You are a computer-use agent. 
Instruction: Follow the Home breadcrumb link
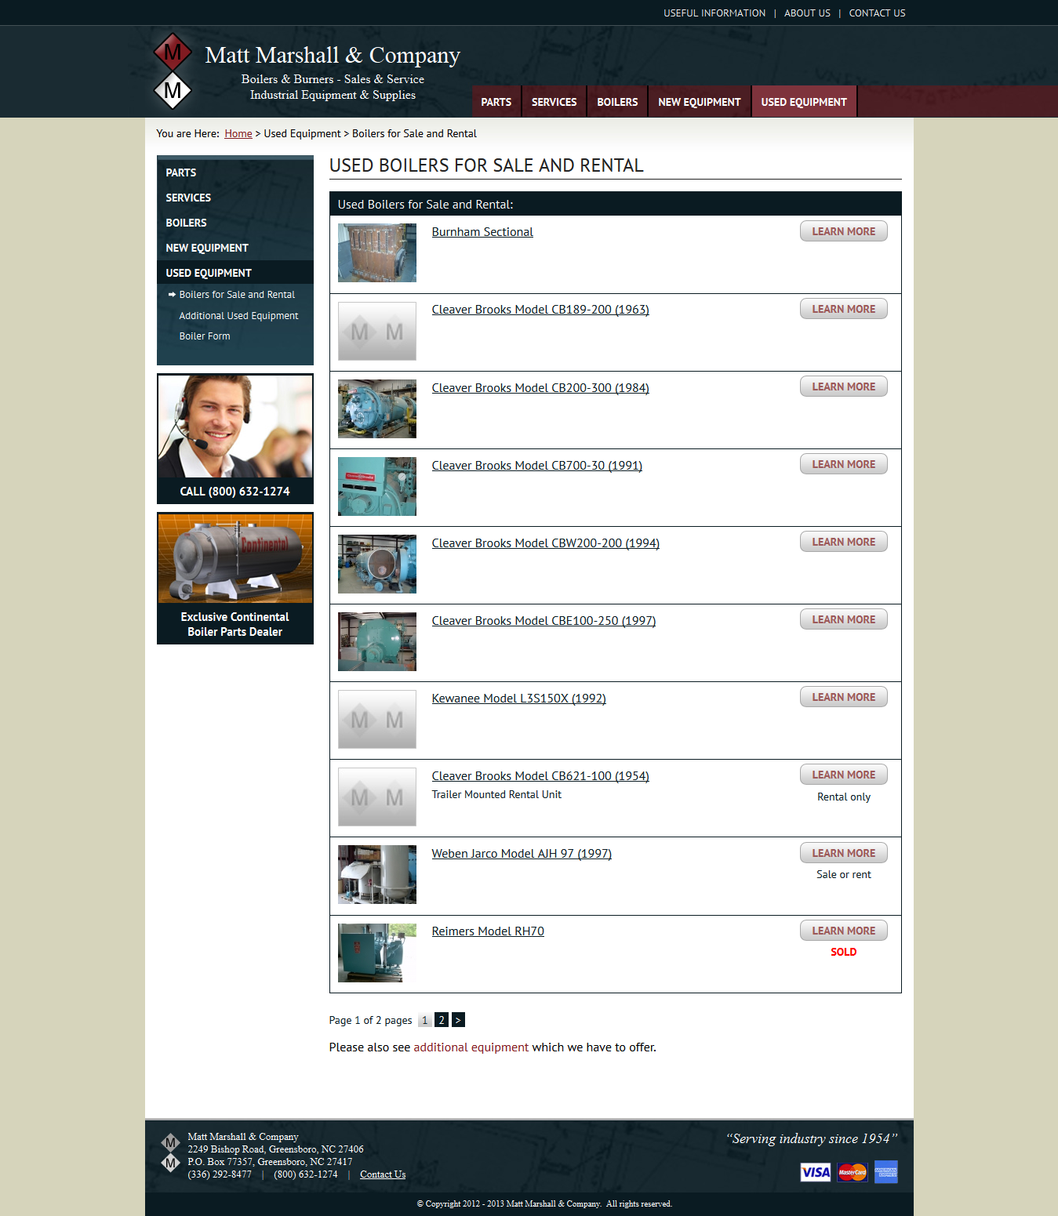[238, 134]
